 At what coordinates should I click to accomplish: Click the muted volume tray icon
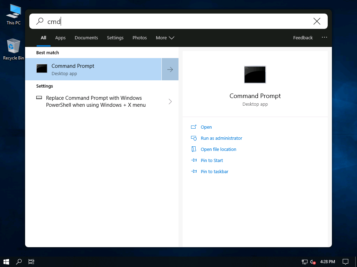[313, 262]
